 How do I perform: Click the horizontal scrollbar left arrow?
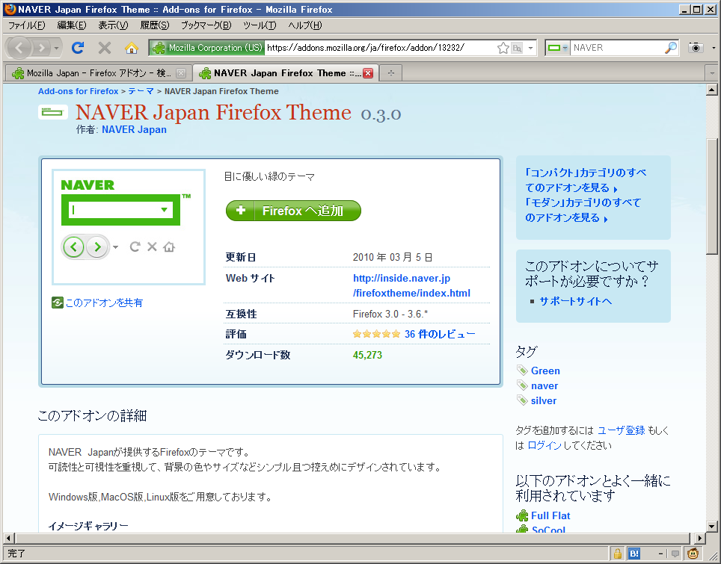(x=9, y=539)
